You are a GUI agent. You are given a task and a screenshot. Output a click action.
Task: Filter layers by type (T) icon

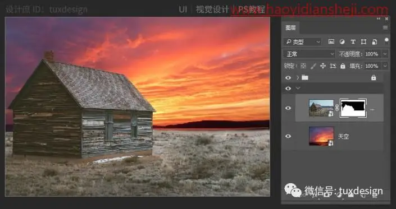353,42
